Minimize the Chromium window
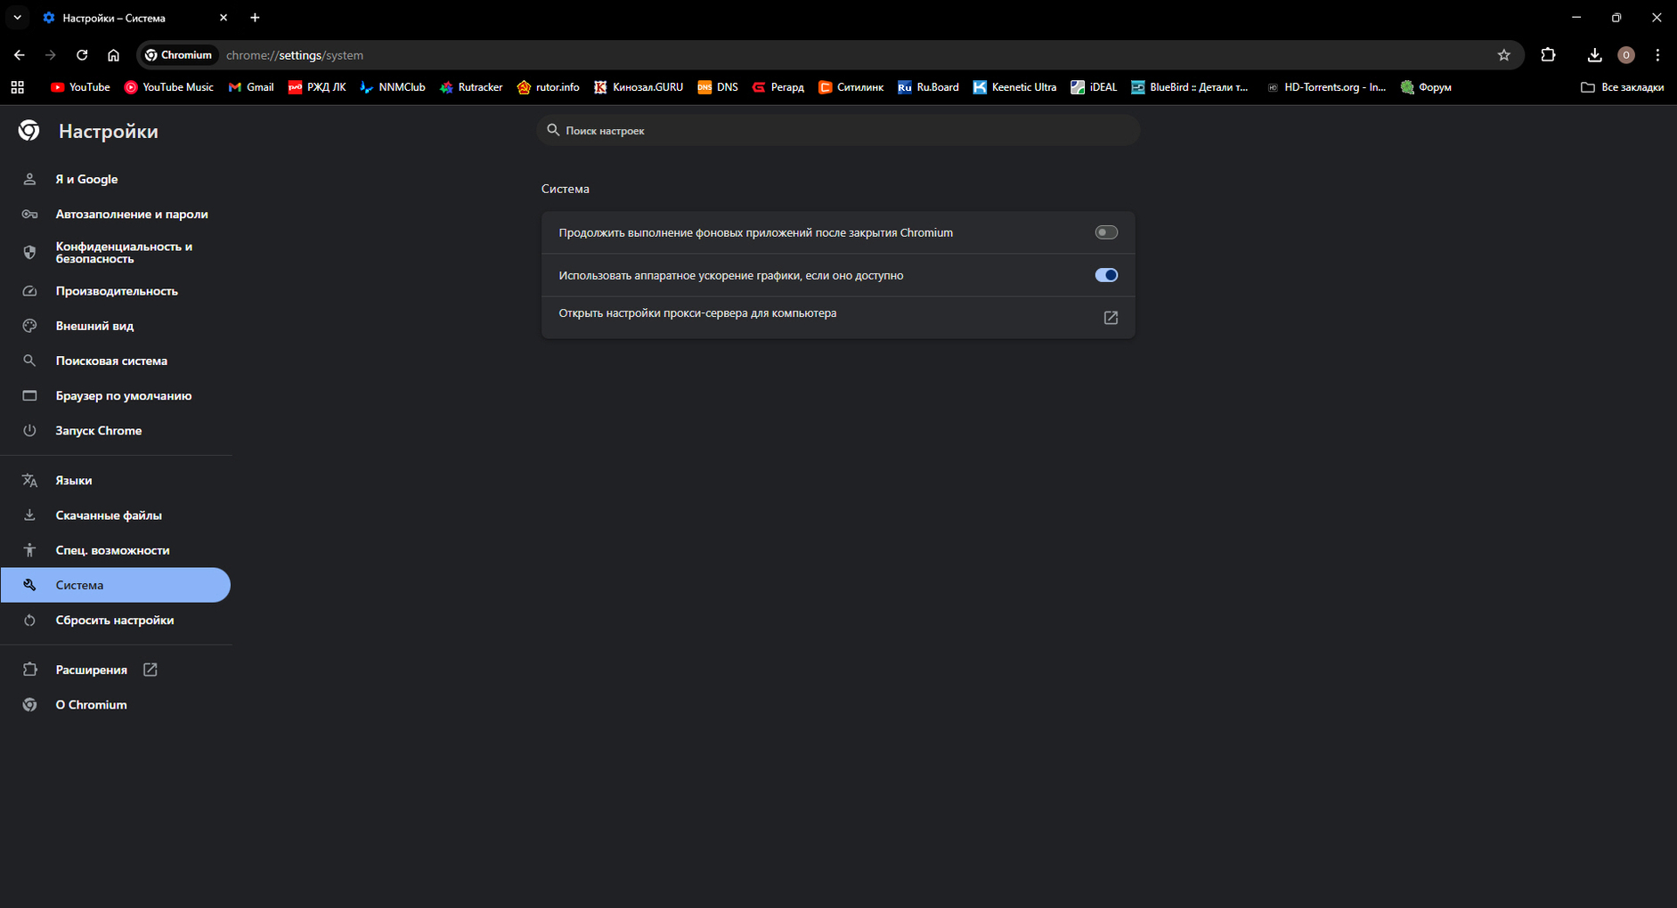1677x908 pixels. pos(1576,18)
